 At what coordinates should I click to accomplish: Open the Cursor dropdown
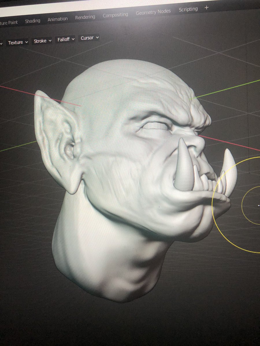pyautogui.click(x=90, y=38)
